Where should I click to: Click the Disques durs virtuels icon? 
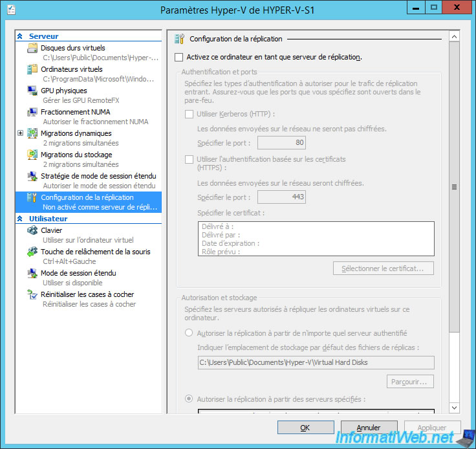(32, 48)
